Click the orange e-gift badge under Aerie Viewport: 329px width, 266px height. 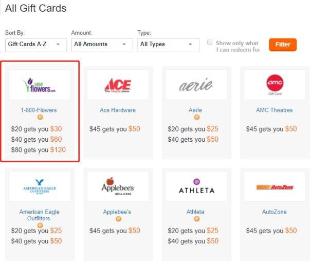196,118
